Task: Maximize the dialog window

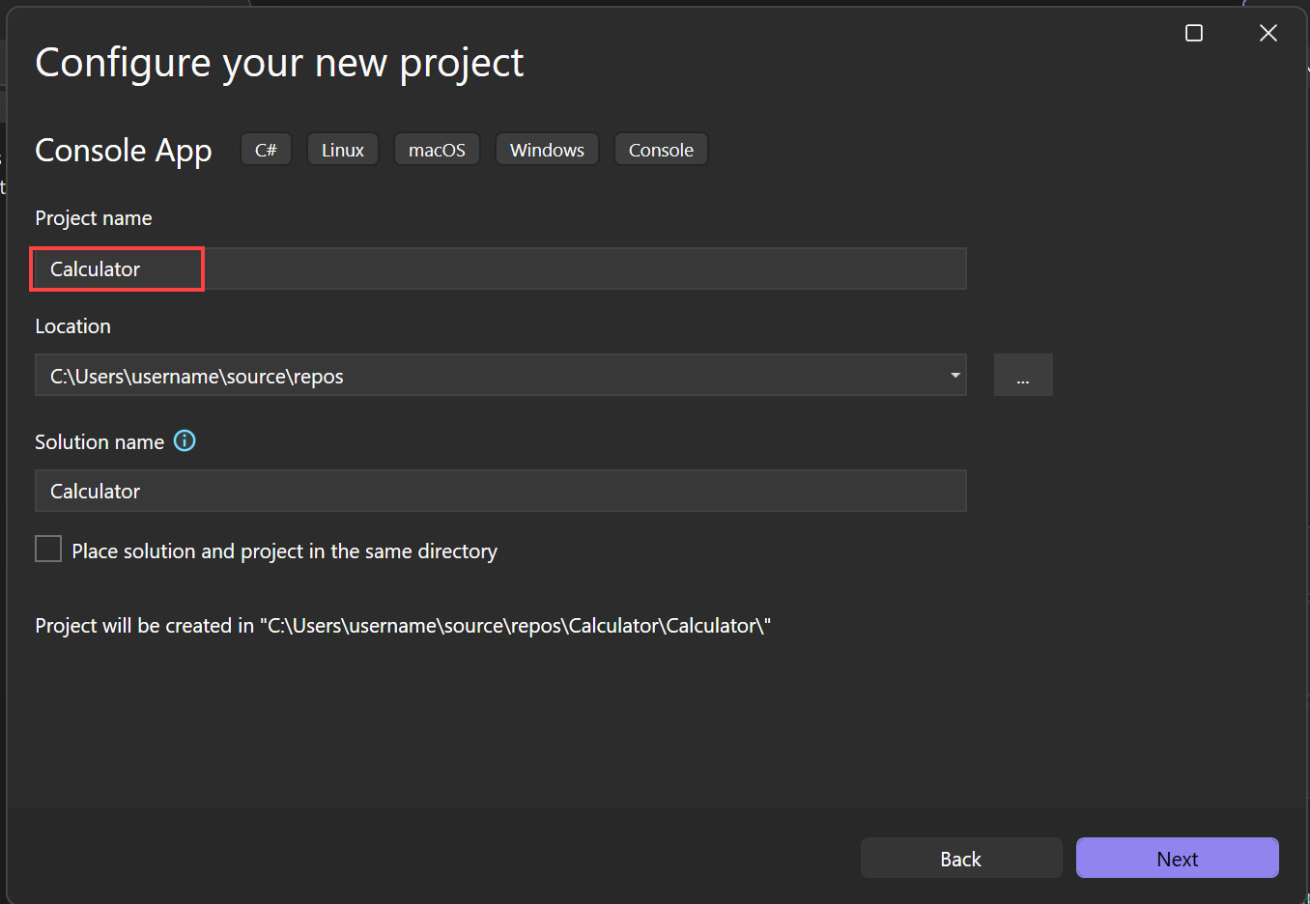Action: (x=1193, y=32)
